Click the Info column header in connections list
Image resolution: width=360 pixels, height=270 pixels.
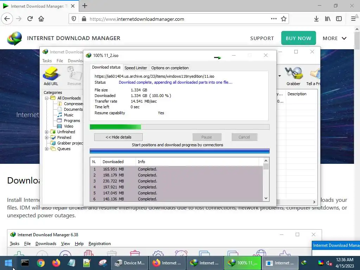pos(198,162)
